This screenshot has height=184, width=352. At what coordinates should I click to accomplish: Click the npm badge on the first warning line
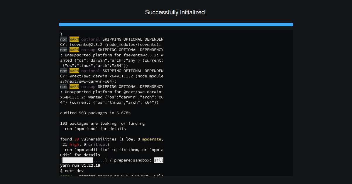[64, 39]
